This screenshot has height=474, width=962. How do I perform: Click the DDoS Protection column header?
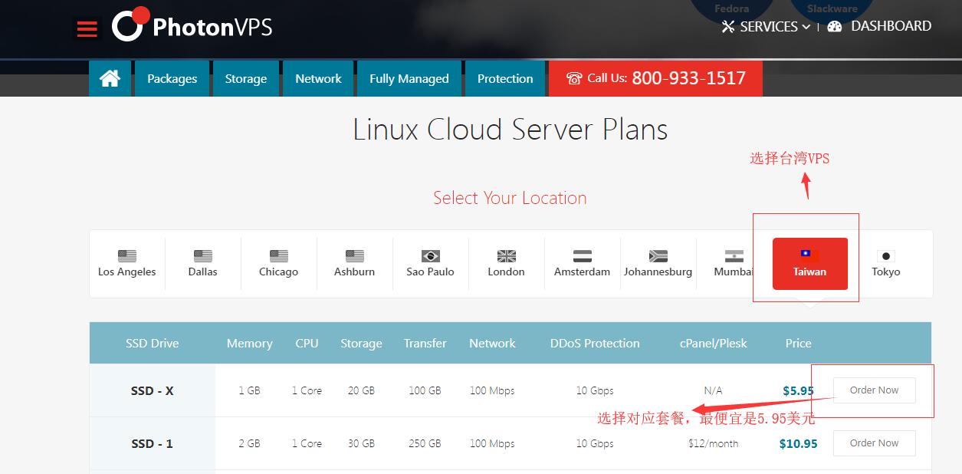pos(595,343)
